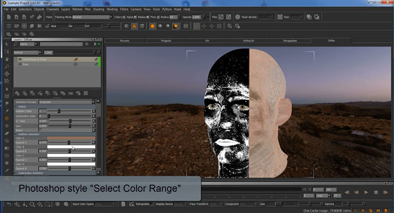
Task: Collapse the Global section
Action: point(15,107)
